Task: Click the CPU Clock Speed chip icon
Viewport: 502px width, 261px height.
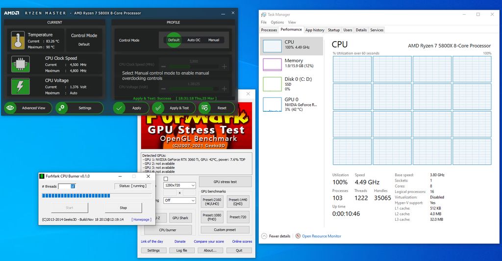Action: (21, 64)
